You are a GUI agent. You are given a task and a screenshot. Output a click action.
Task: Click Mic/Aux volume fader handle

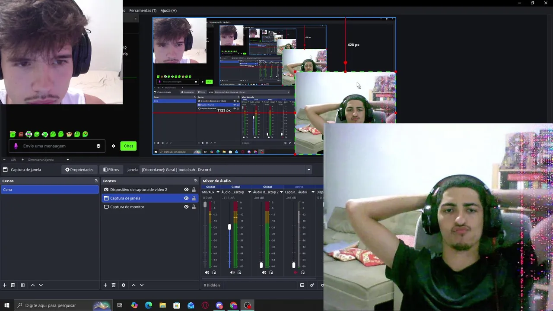[x=205, y=205]
